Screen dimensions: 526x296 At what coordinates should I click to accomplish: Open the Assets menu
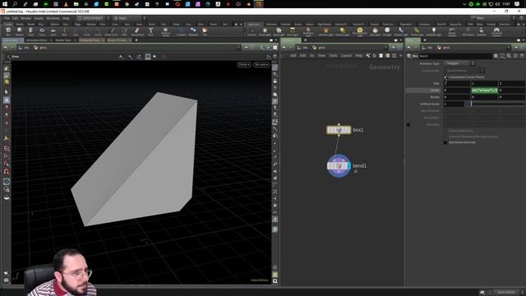tap(39, 18)
